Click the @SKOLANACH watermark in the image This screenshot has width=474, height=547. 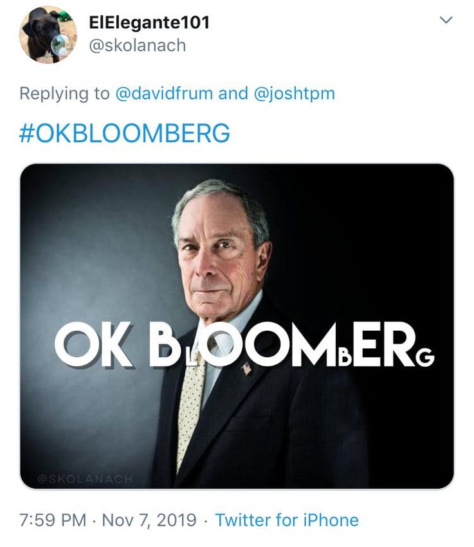84,479
